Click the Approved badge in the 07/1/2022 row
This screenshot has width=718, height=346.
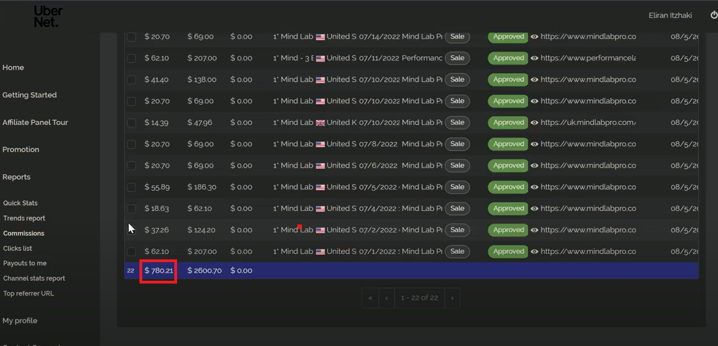point(508,251)
